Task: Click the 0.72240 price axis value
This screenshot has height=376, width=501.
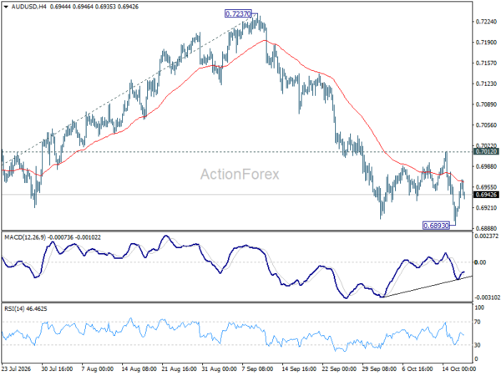Action: click(x=486, y=22)
